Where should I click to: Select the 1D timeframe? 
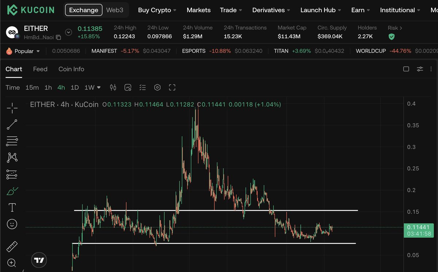point(74,88)
